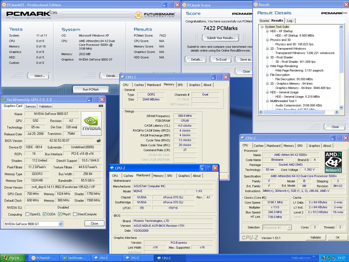Click the CPU-Z Specification field

304,176
